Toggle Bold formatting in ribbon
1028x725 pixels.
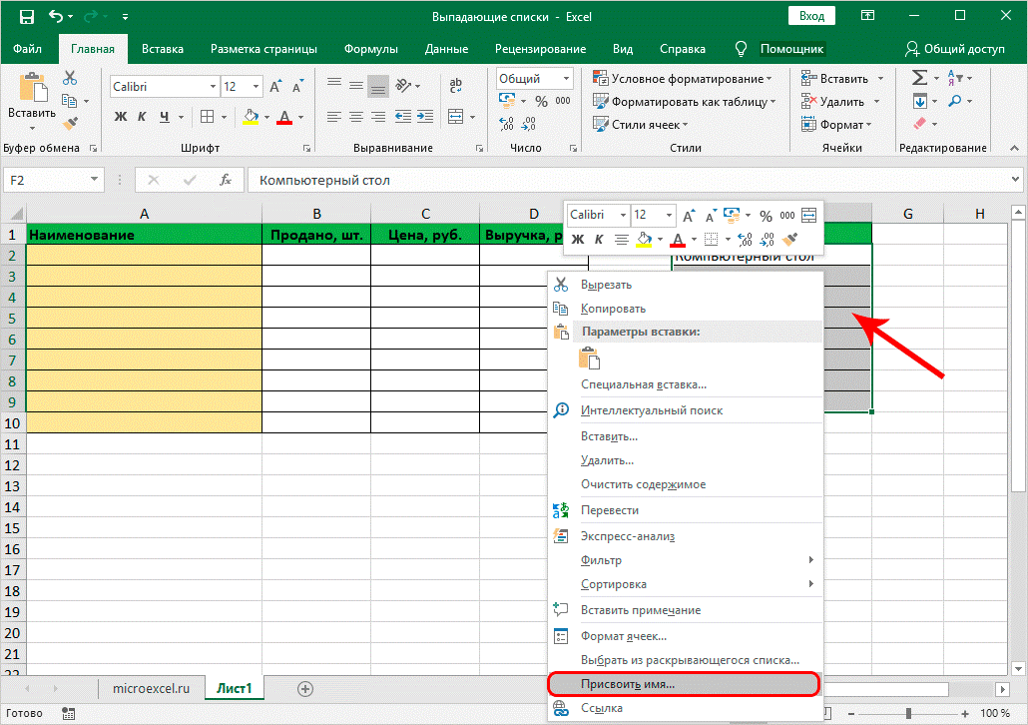121,117
